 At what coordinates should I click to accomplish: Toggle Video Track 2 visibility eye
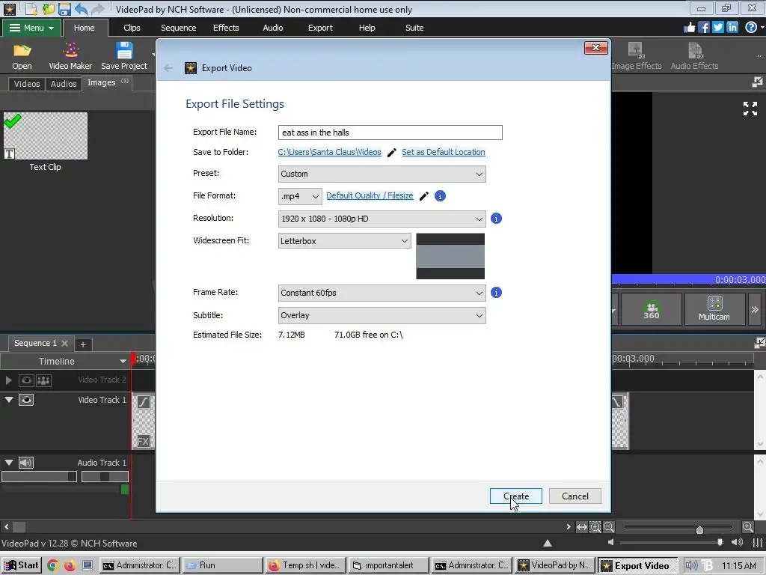(x=26, y=380)
